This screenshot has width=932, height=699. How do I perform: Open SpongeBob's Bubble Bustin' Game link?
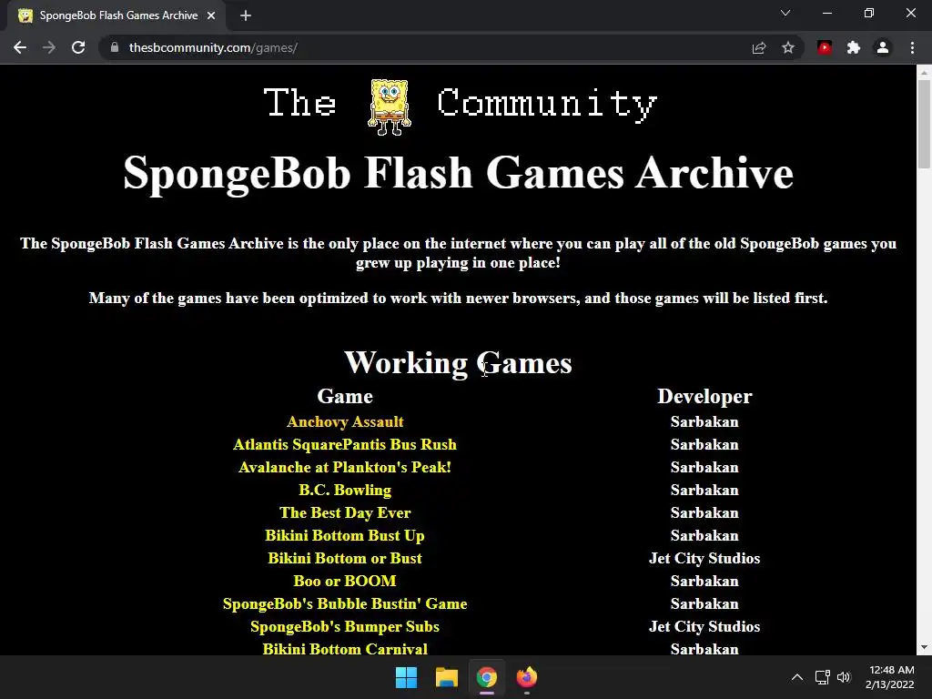pos(345,604)
